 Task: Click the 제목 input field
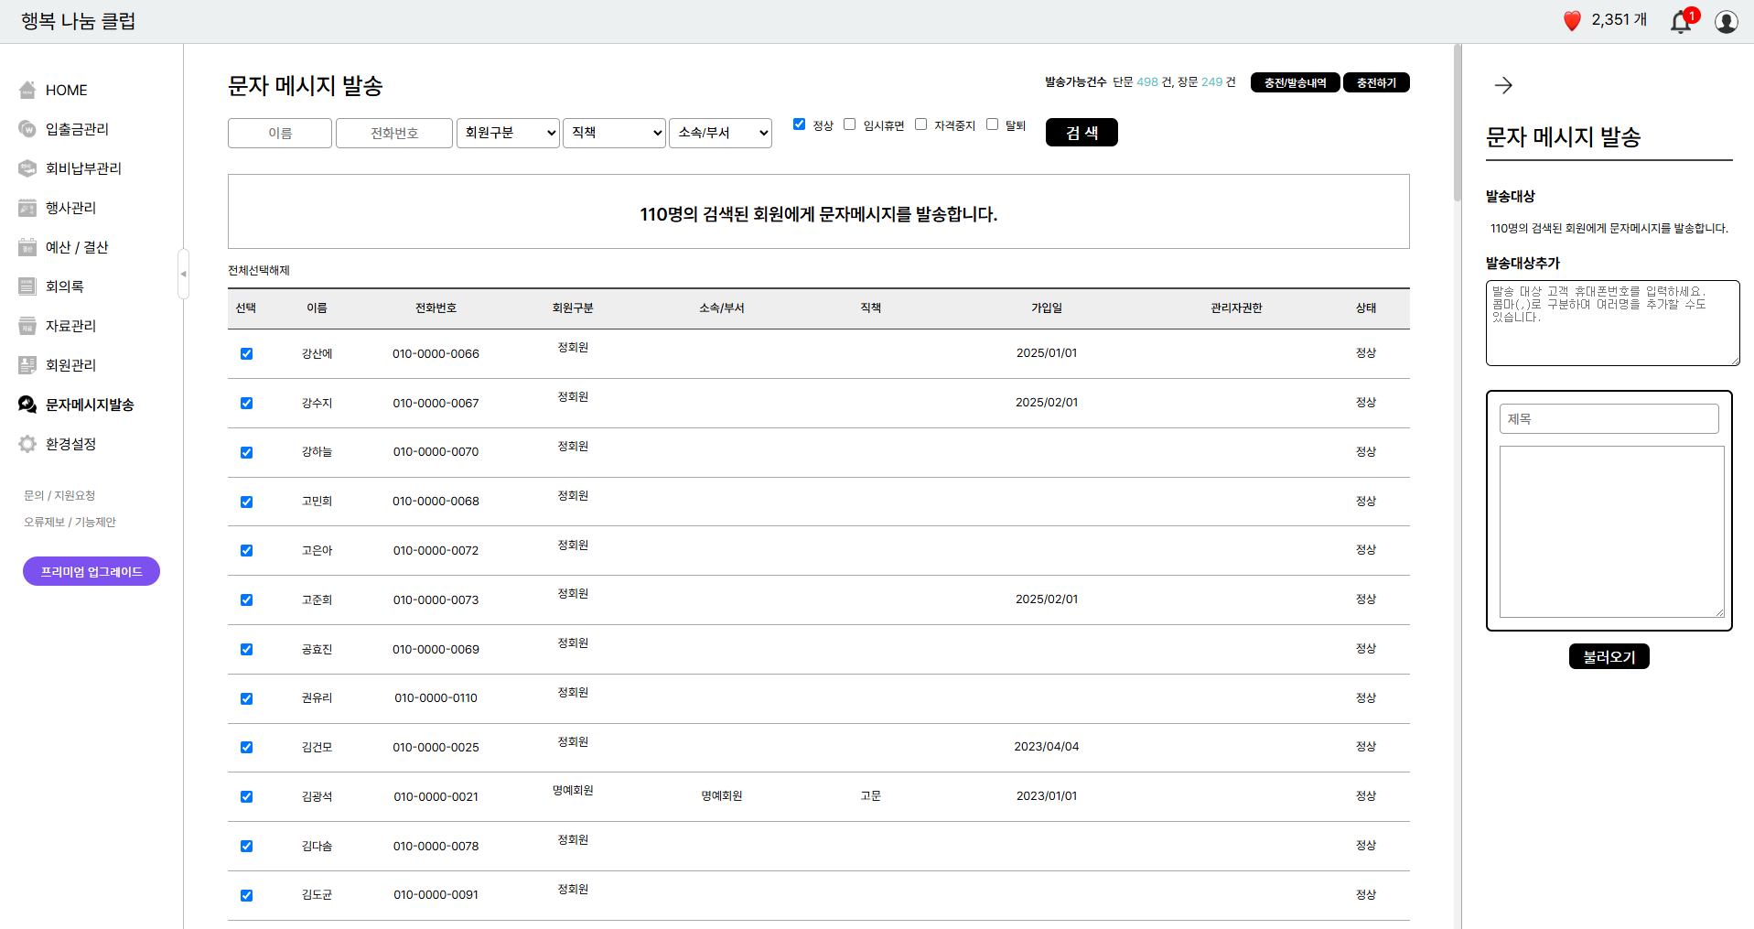click(x=1609, y=419)
